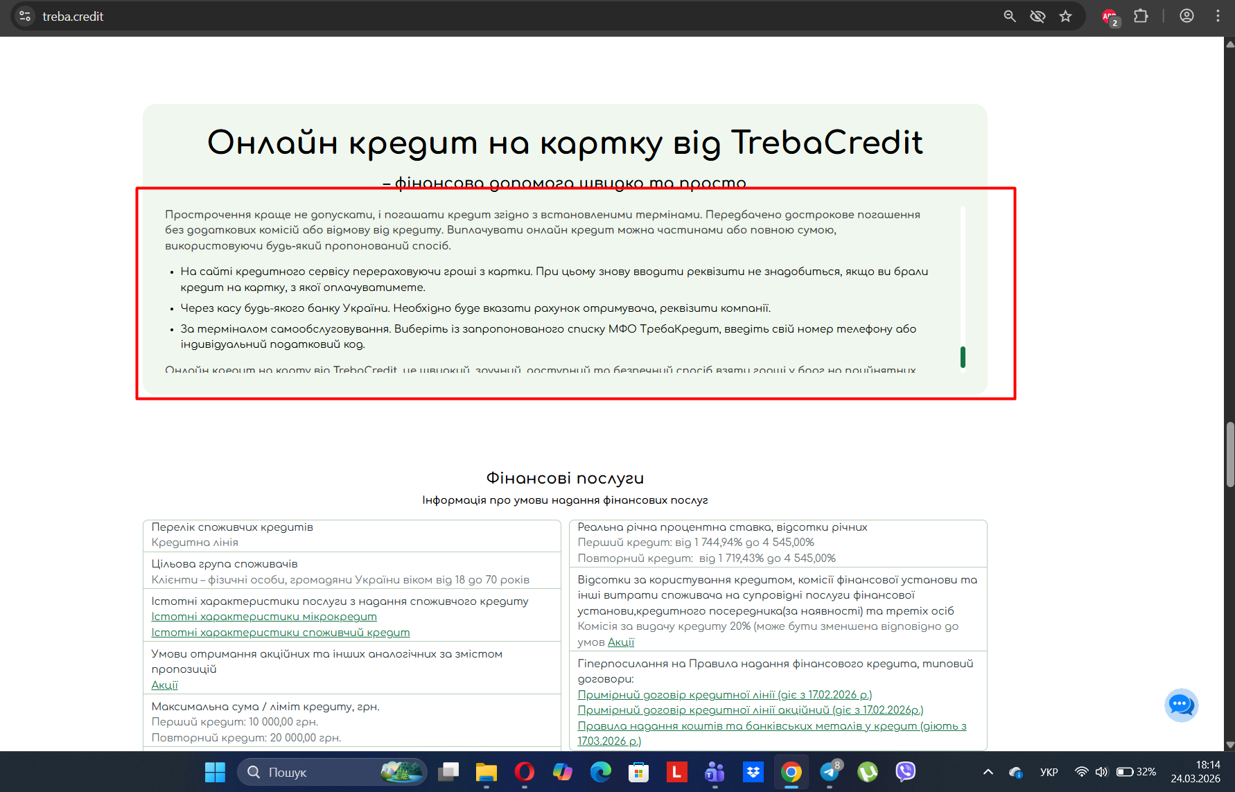Open the volume speaker tray icon
Viewport: 1235px width, 792px height.
click(1101, 772)
